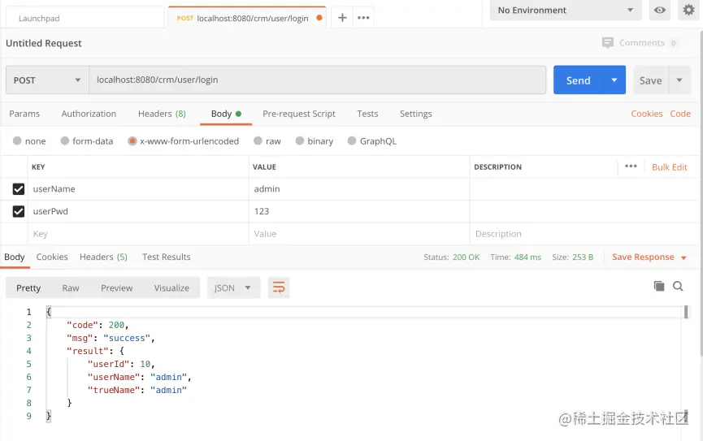
Task: Select the none body type
Action: pyautogui.click(x=17, y=141)
